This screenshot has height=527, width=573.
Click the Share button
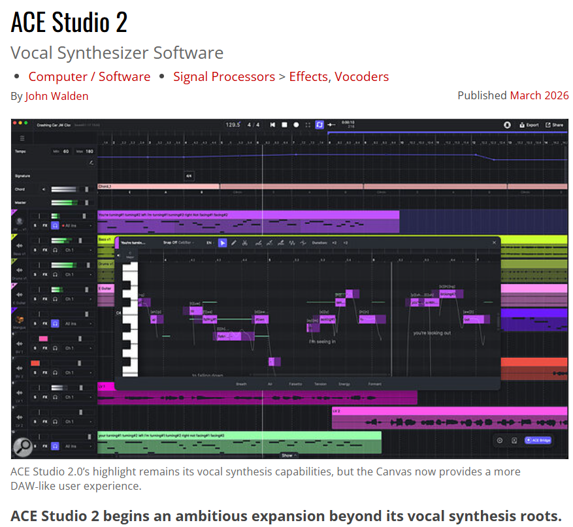click(x=555, y=125)
